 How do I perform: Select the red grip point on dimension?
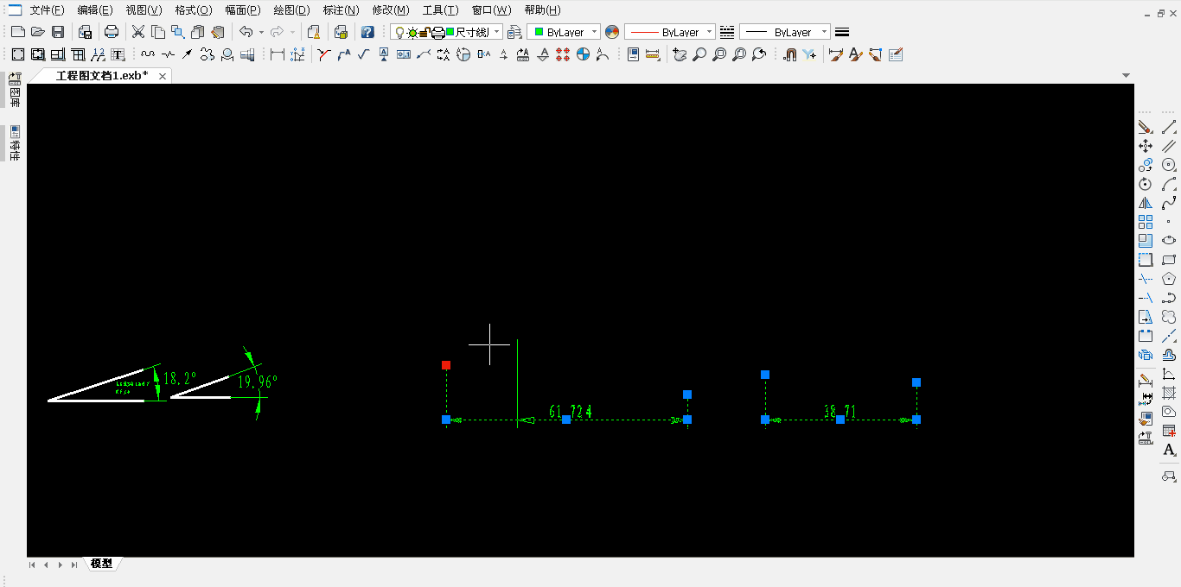(x=446, y=365)
